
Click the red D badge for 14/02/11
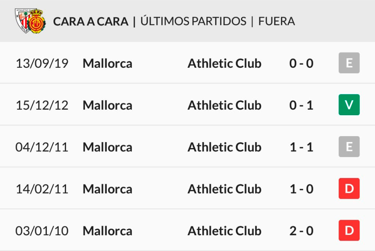[x=349, y=188]
